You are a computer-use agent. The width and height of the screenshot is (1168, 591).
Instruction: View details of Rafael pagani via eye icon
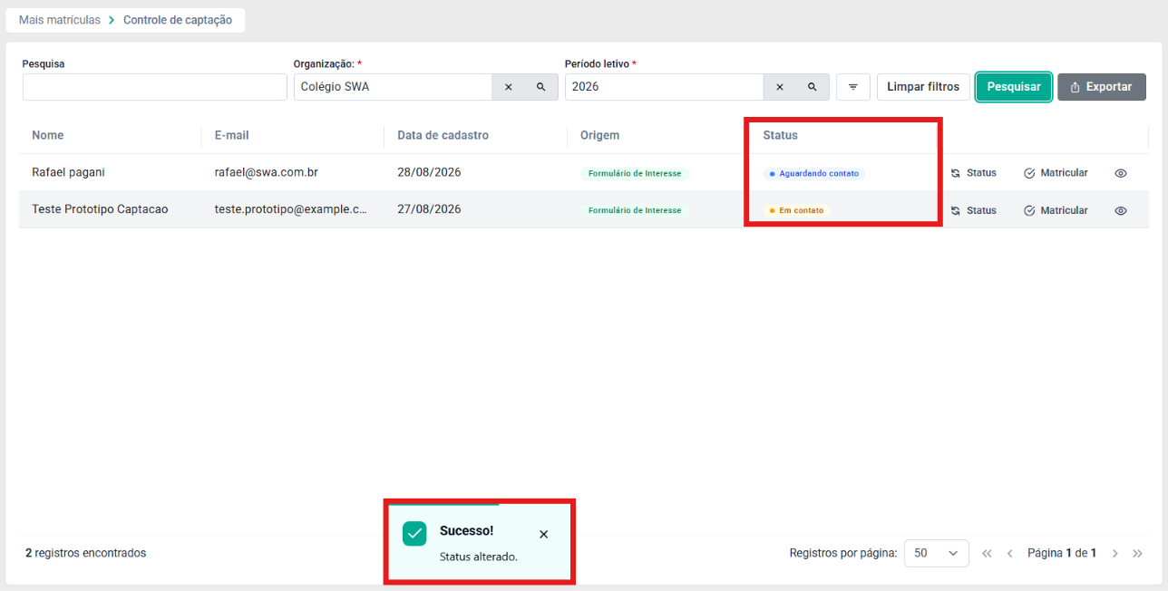(1121, 173)
